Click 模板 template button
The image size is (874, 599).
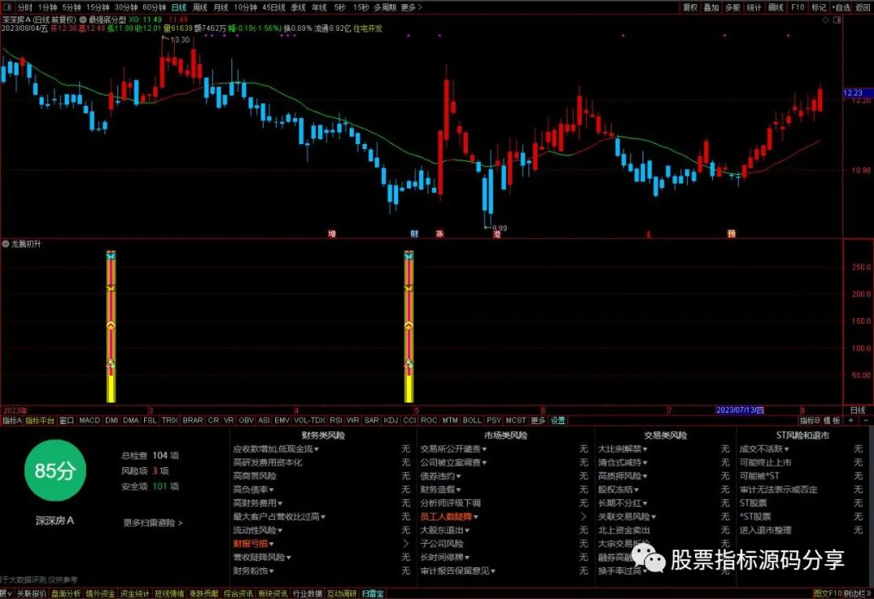(832, 421)
